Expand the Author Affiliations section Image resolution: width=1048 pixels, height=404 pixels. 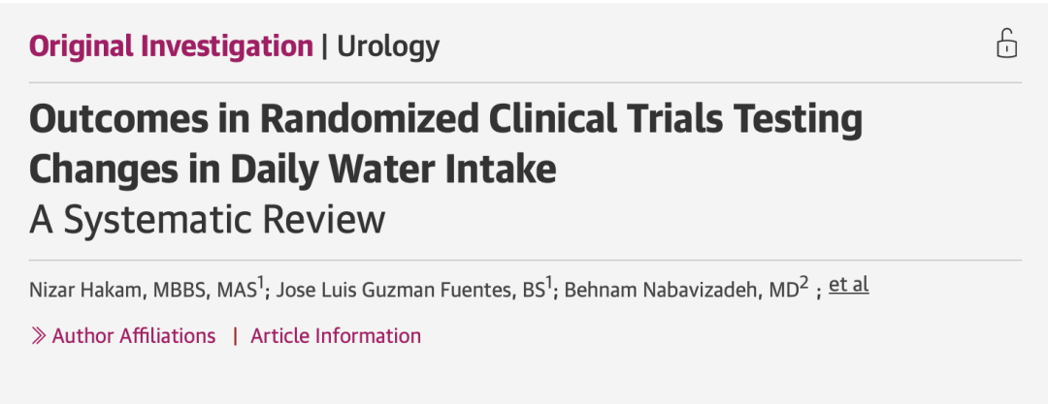coord(133,336)
